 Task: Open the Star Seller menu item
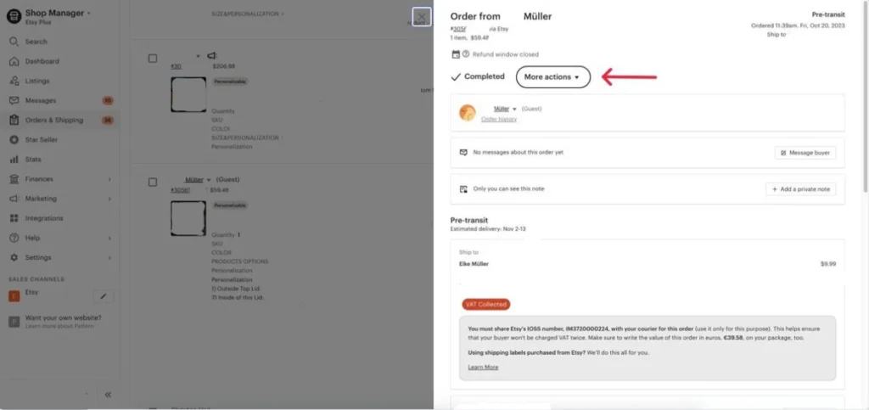(x=41, y=139)
